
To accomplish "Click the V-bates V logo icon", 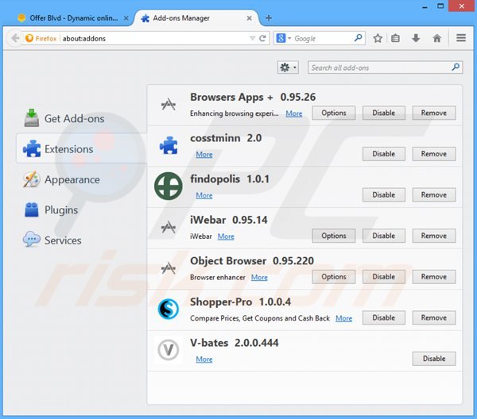I will pyautogui.click(x=169, y=350).
